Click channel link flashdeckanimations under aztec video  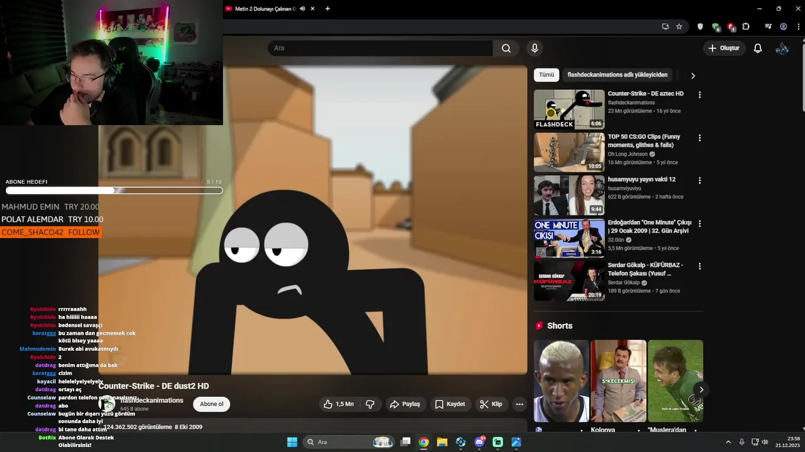pyautogui.click(x=631, y=102)
